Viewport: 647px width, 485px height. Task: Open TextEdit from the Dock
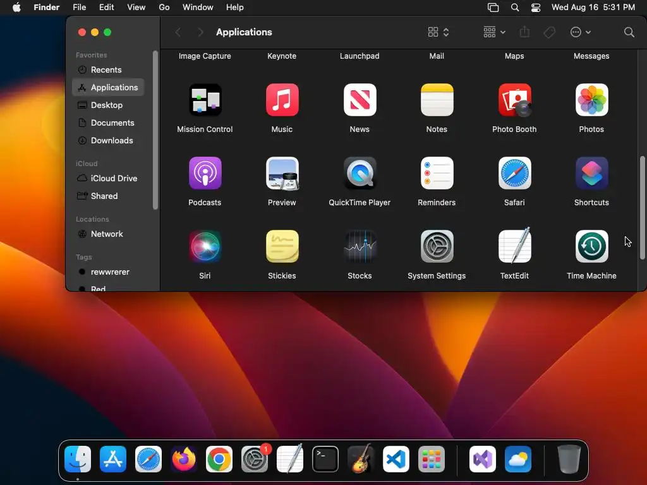click(289, 458)
